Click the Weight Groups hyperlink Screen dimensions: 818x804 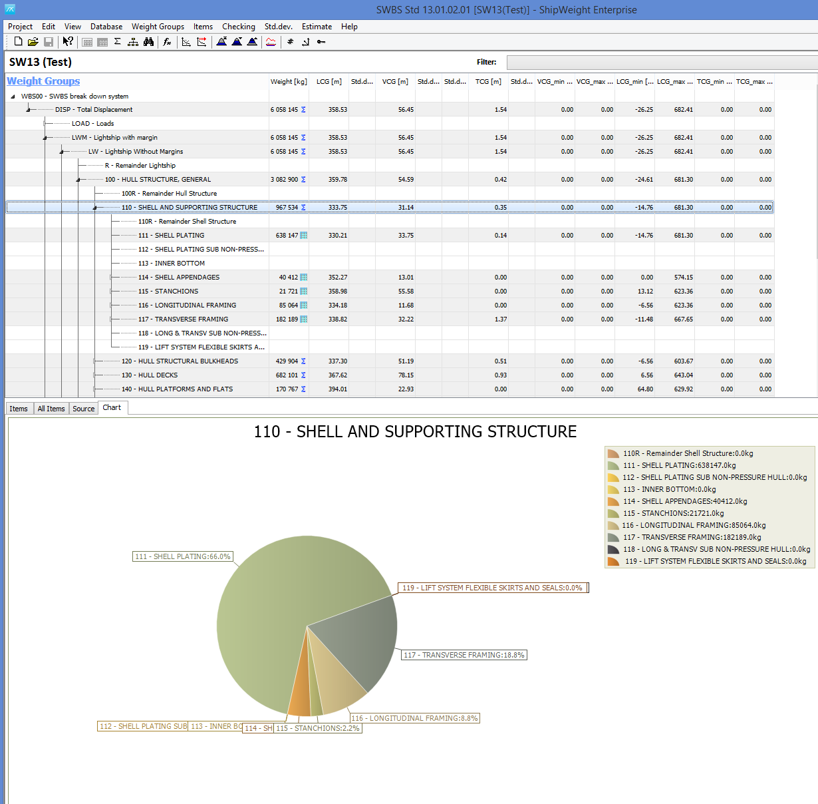(43, 81)
